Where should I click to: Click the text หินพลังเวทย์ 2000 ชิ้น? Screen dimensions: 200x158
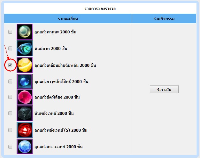(x=54, y=113)
